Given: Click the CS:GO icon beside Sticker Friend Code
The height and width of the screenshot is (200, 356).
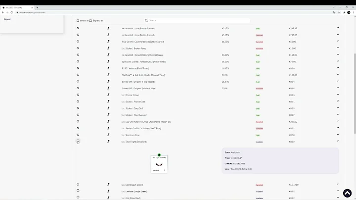Looking at the screenshot, I should click(108, 101).
